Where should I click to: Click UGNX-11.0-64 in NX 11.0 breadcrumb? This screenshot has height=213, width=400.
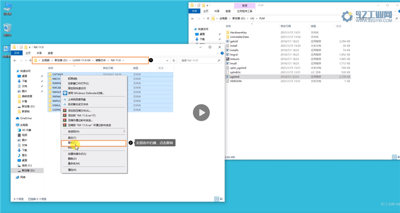(x=82, y=60)
